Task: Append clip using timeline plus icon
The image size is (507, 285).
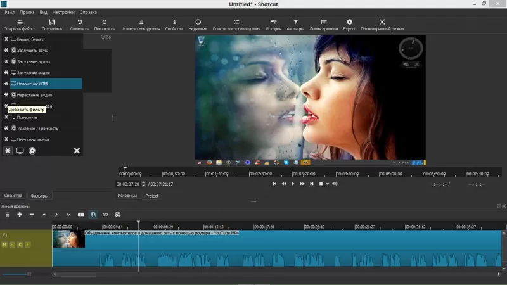Action: tap(20, 215)
